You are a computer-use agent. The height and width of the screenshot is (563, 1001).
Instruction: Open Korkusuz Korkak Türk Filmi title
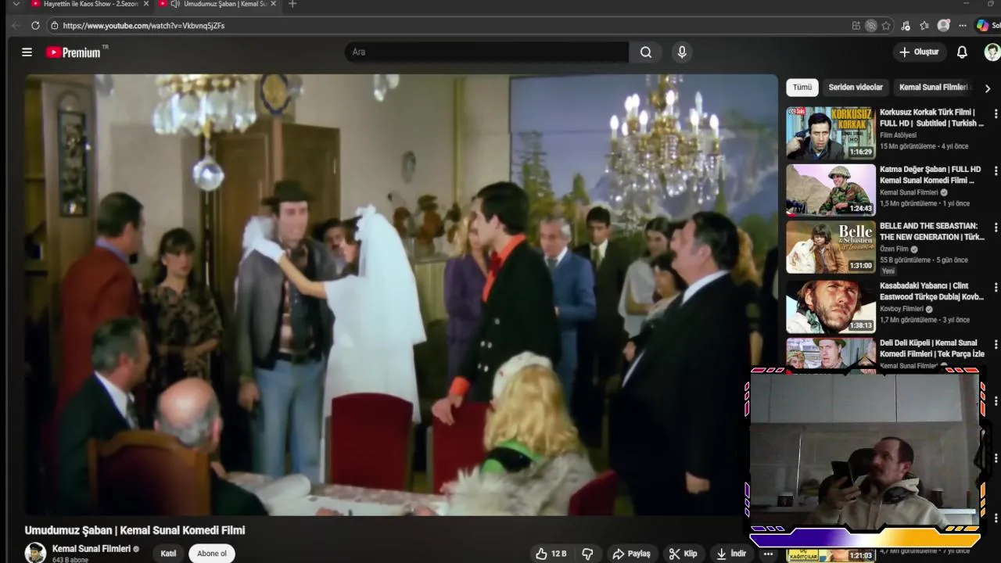coord(932,117)
